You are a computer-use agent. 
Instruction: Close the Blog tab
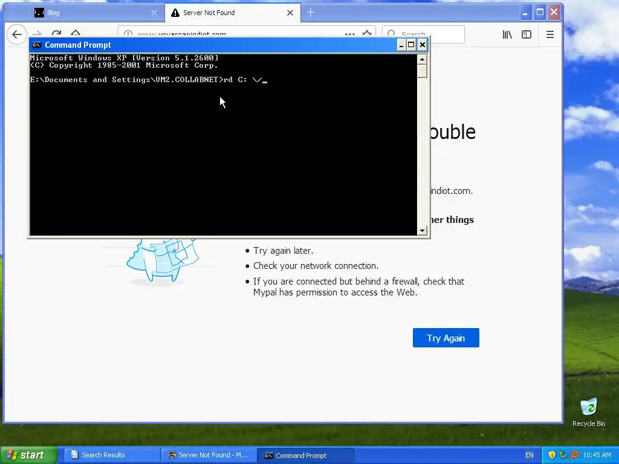click(x=154, y=13)
